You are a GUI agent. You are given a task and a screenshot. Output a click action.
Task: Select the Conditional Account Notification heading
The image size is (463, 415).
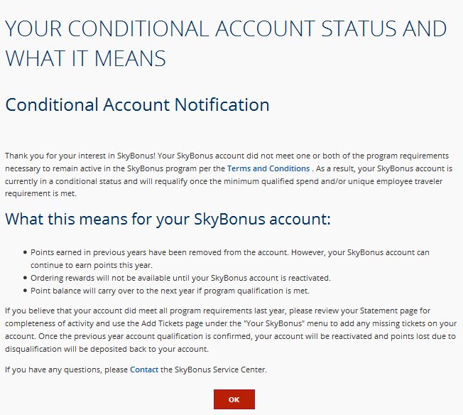[x=137, y=105]
